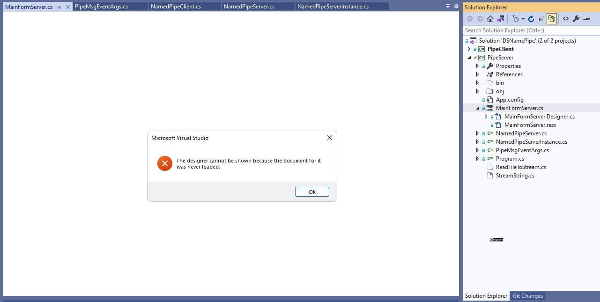Switch to the Git Changes tab
The width and height of the screenshot is (600, 302).
[x=527, y=295]
